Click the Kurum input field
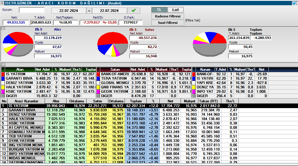This screenshot has height=166, width=298. pos(32,10)
